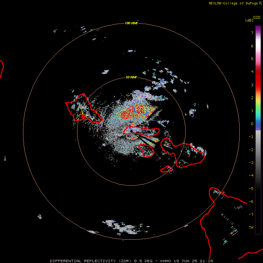Click the black radar site dot at center
The image size is (263, 263).
coord(131,131)
